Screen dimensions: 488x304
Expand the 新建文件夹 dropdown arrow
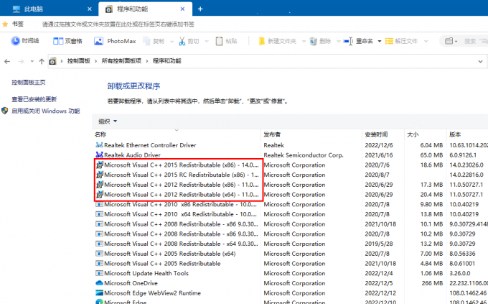point(304,41)
